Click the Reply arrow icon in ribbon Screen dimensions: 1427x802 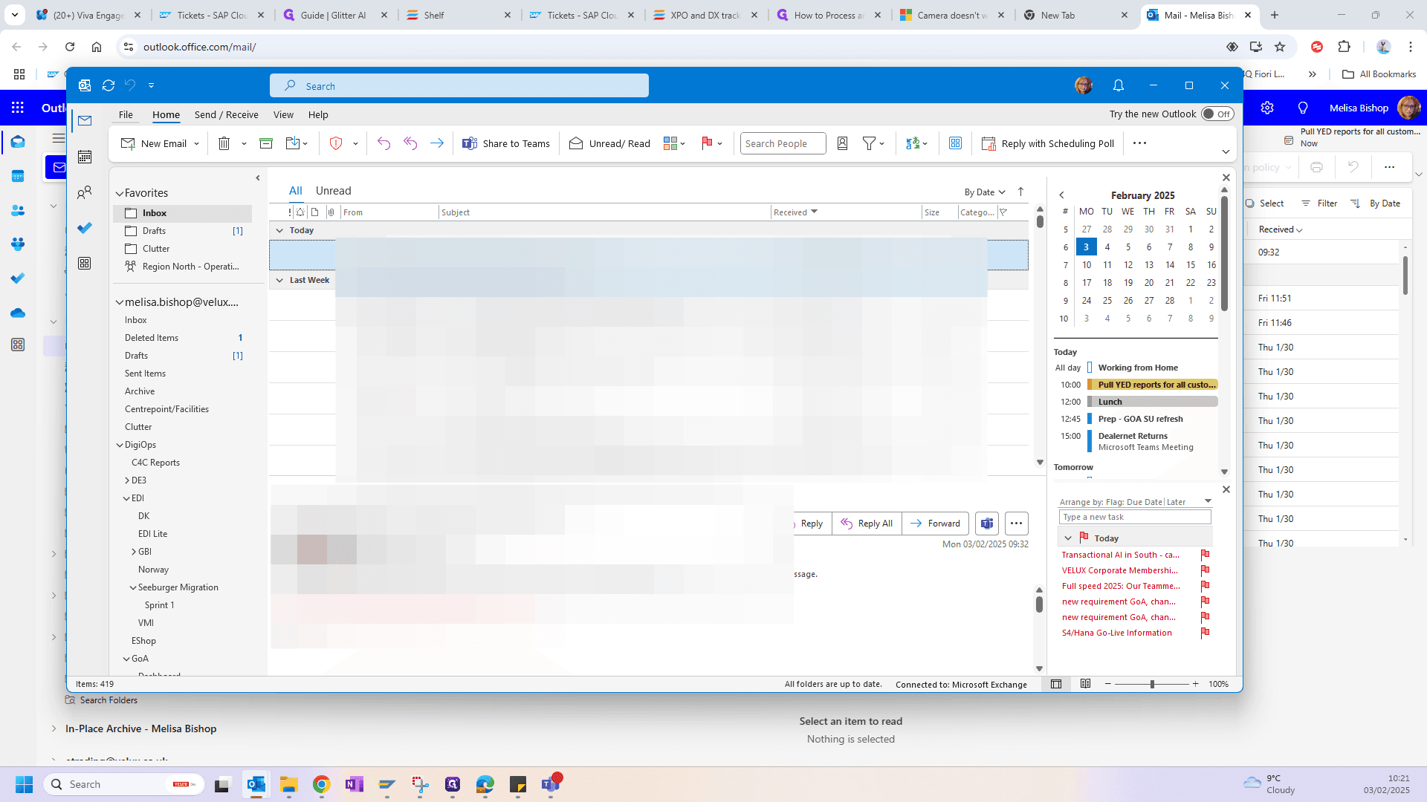[x=384, y=143]
